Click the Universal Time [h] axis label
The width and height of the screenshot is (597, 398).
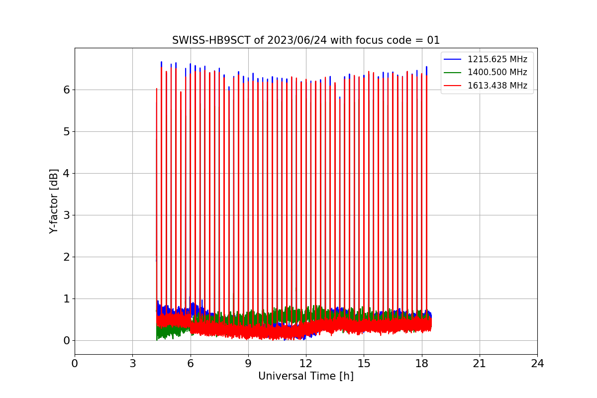[x=306, y=376]
